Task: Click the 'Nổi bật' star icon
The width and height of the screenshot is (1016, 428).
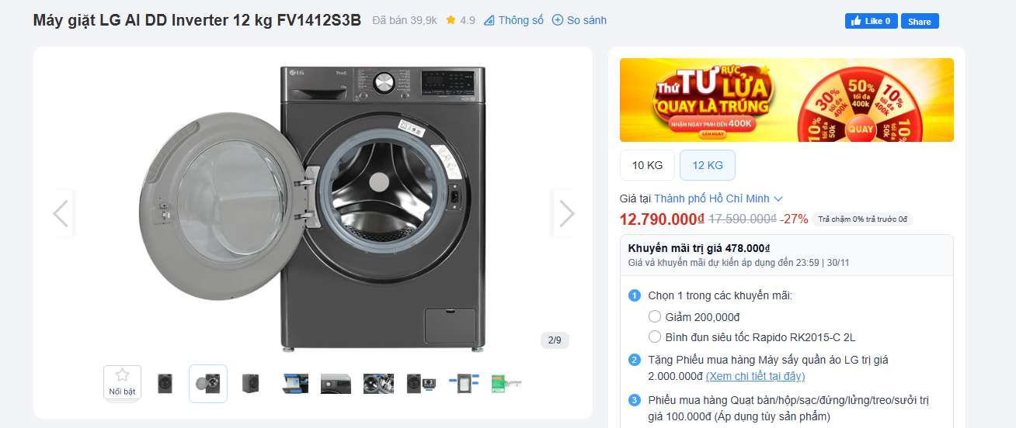Action: coord(122,376)
